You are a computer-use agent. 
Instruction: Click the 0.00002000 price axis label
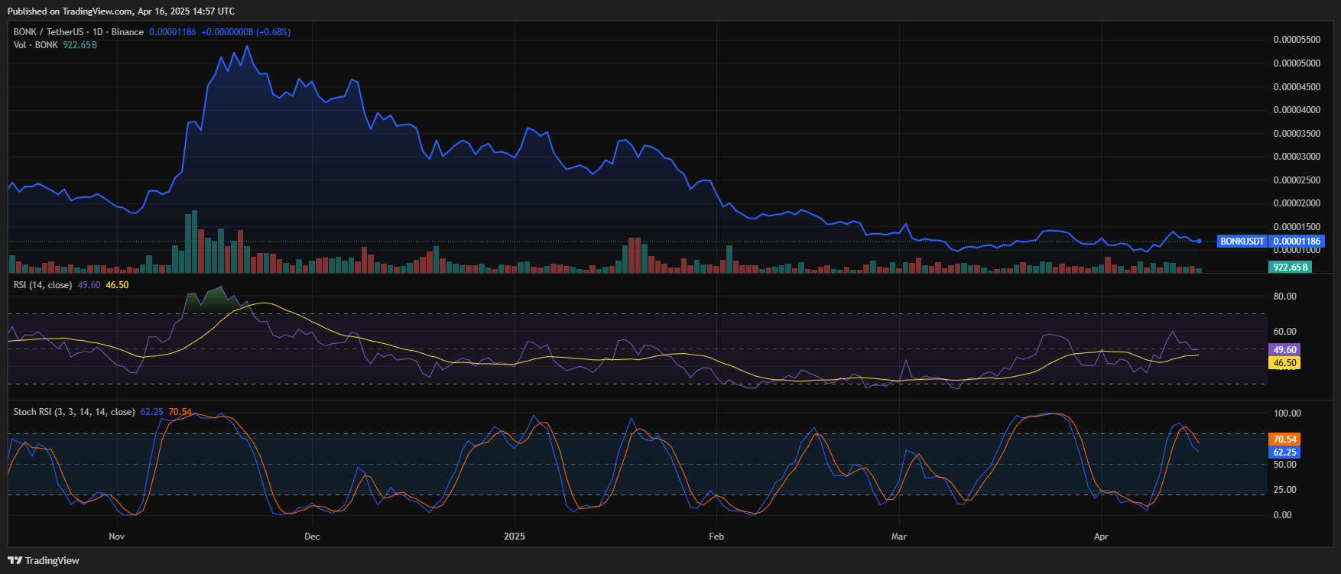pos(1297,203)
